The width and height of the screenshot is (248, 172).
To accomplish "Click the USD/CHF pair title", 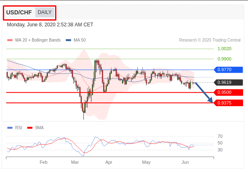I will [x=19, y=12].
